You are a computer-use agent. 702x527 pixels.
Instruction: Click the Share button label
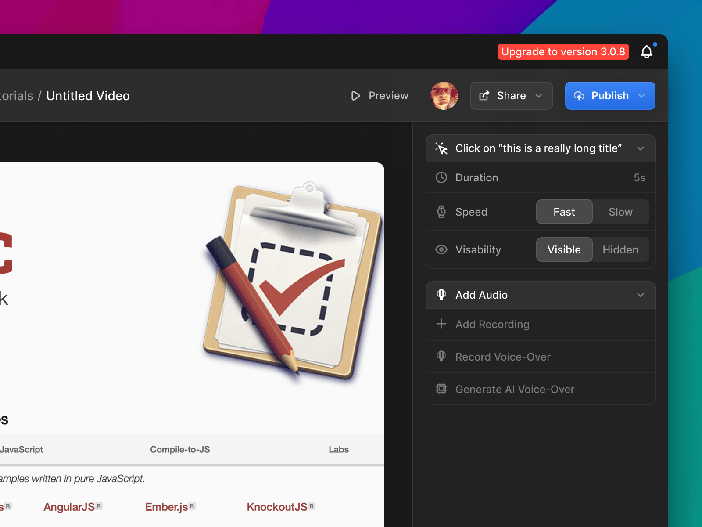click(x=512, y=96)
